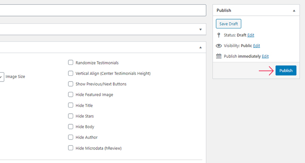Click the blue Publish button
The image size is (305, 163).
286,71
